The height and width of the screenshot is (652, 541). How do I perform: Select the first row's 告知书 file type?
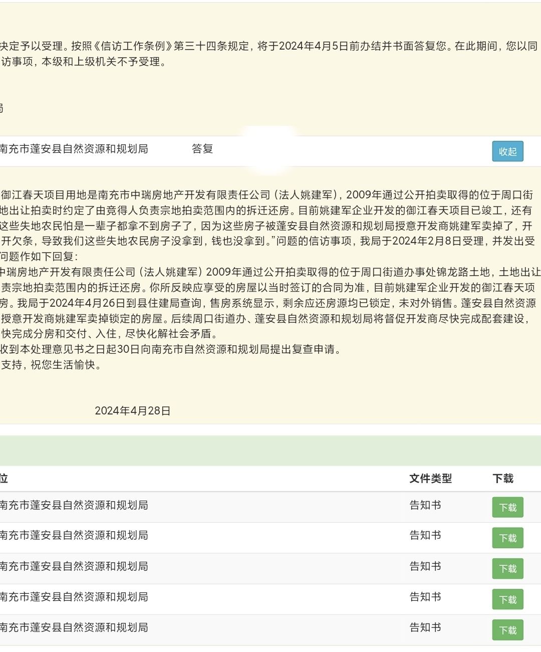pyautogui.click(x=425, y=505)
